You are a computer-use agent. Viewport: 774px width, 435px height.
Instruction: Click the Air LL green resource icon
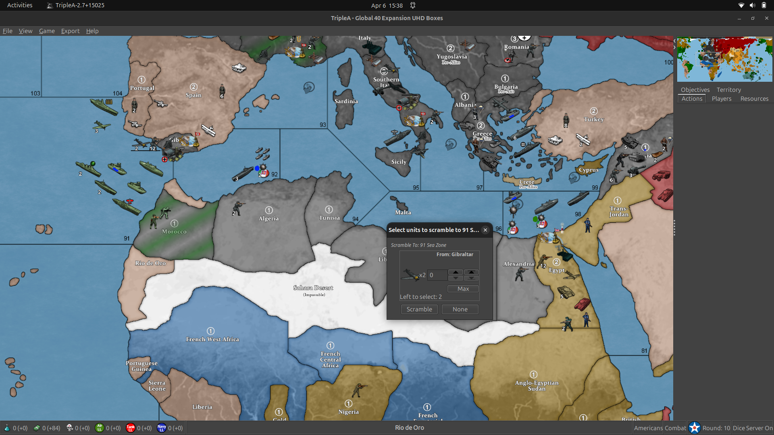pyautogui.click(x=99, y=428)
